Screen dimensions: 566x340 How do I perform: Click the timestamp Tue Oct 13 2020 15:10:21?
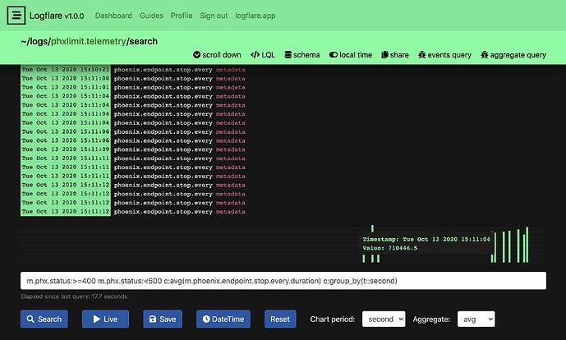(x=66, y=70)
